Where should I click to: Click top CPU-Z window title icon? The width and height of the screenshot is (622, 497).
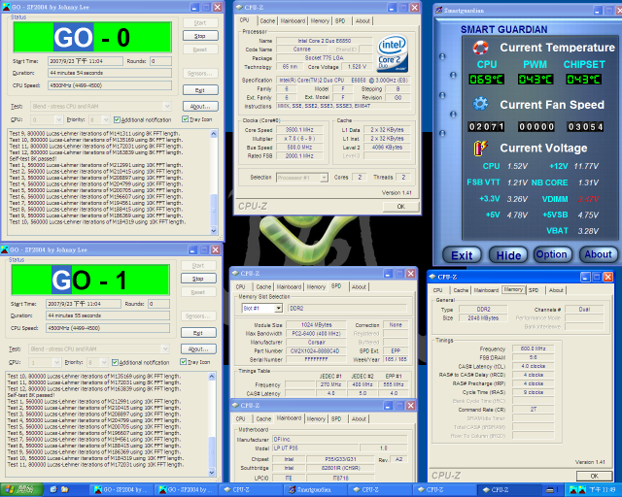[x=239, y=7]
